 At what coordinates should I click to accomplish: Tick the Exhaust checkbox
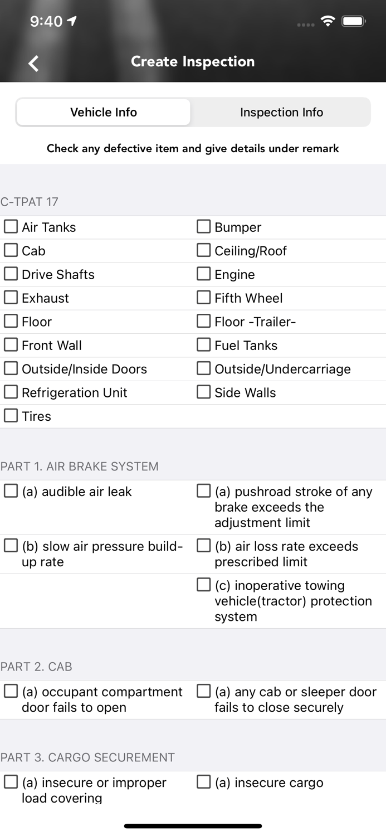(x=11, y=297)
